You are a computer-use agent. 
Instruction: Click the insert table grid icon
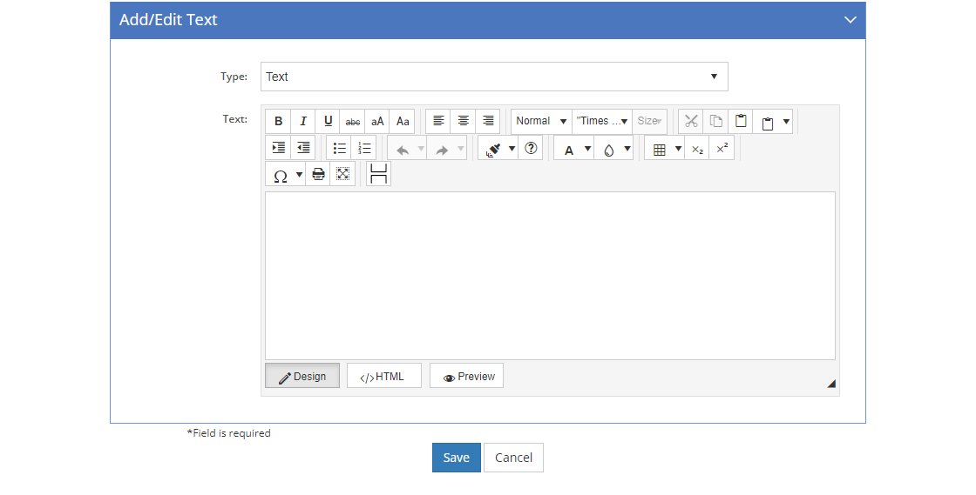point(659,150)
